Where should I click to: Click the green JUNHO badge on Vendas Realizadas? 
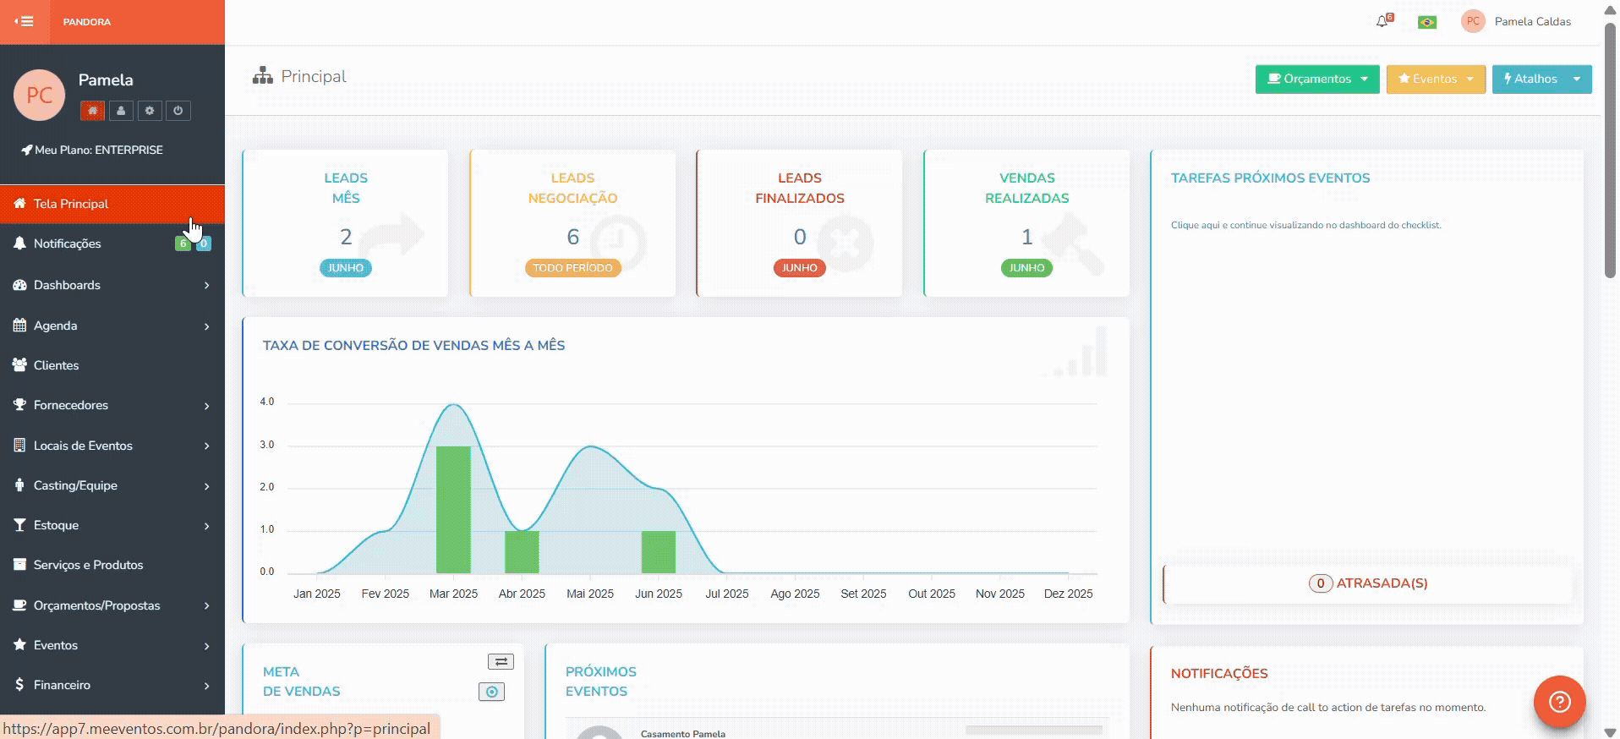coord(1026,268)
